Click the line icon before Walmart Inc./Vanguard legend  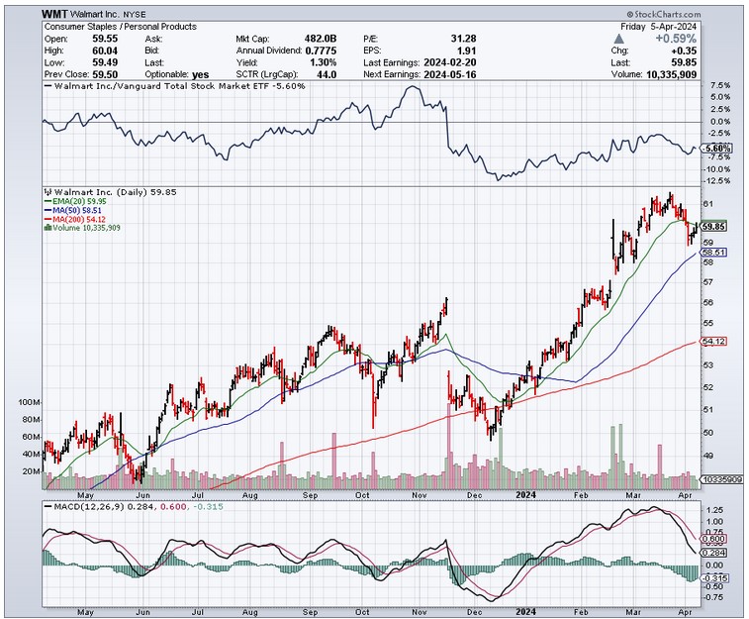[x=46, y=87]
